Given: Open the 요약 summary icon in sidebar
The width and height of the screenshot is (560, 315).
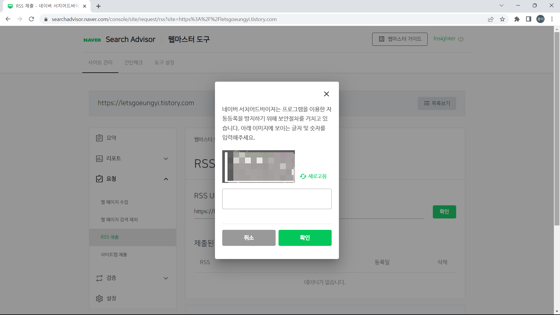Looking at the screenshot, I should 99,138.
